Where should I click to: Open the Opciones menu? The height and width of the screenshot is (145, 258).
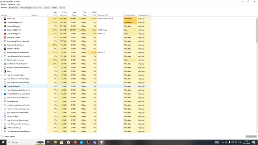coord(12,4)
